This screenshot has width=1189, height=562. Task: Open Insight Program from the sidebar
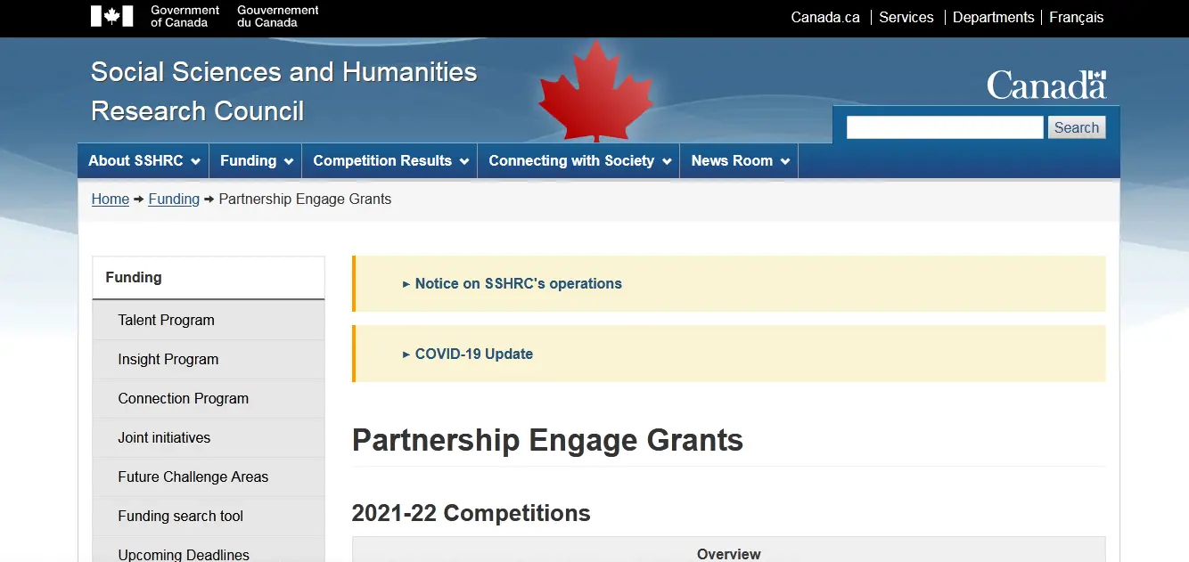168,360
